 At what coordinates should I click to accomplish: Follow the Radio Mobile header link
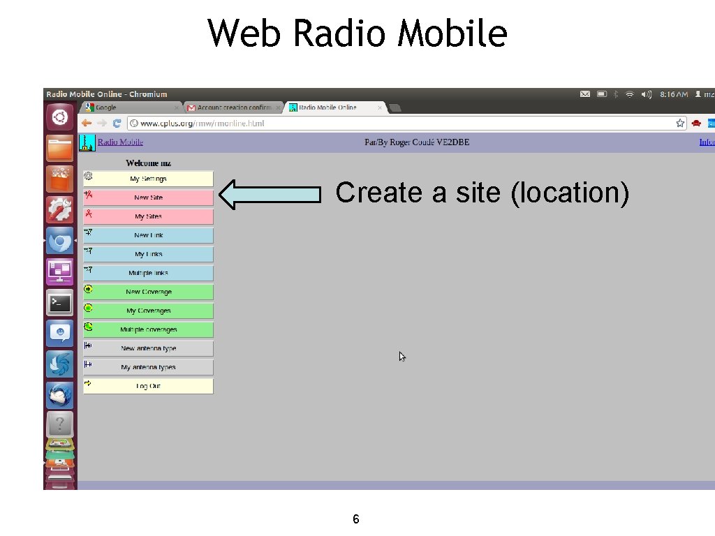120,142
